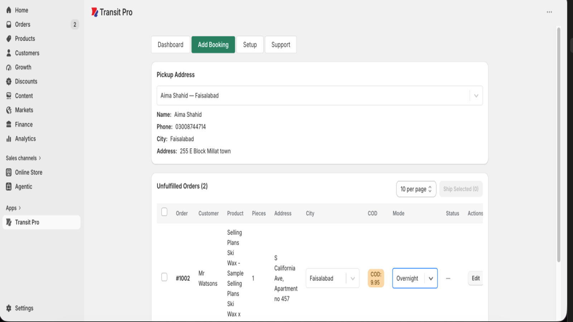Click the Pieces column header
573x322 pixels.
259,213
